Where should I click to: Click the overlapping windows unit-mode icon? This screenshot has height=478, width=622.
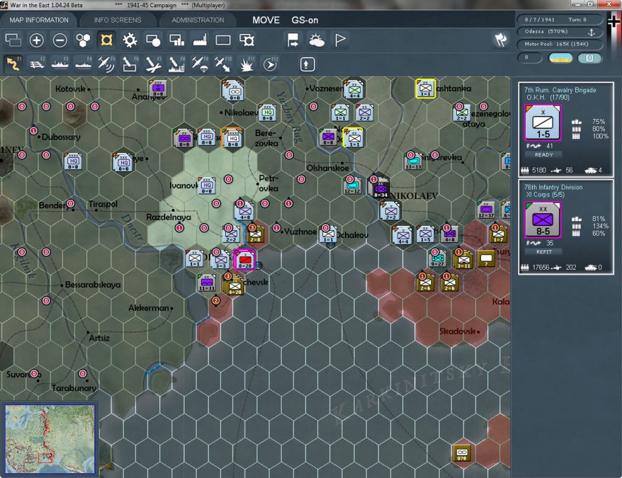13,40
